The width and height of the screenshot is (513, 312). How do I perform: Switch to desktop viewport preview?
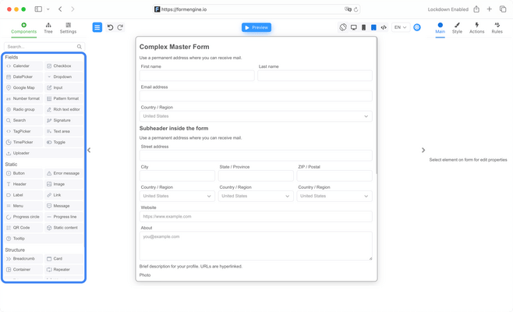[x=354, y=27]
